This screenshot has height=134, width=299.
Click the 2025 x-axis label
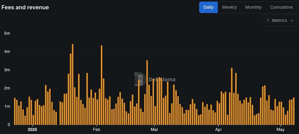pos(32,130)
